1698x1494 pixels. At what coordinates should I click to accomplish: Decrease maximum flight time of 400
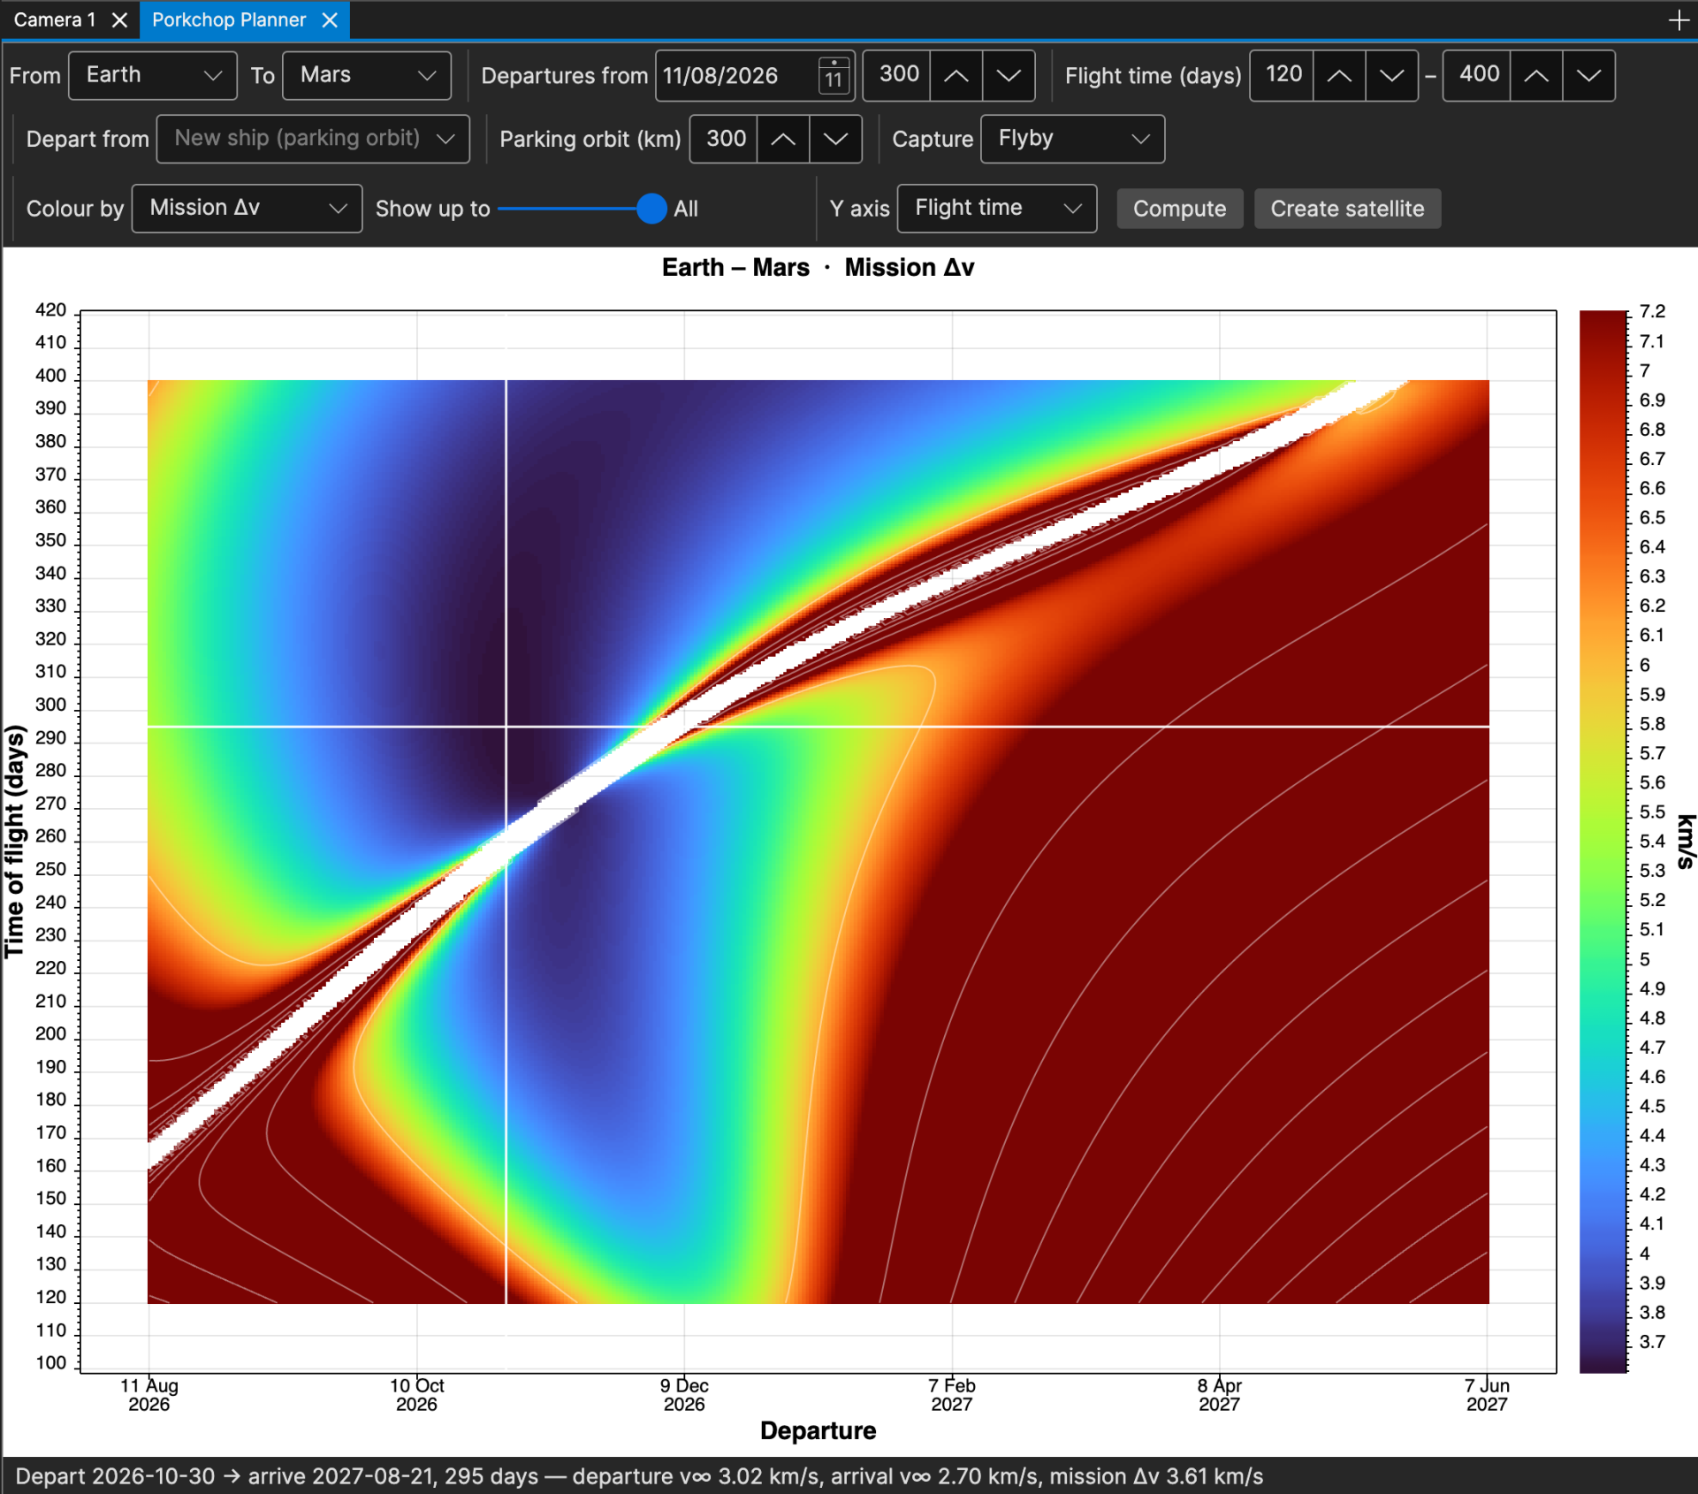click(x=1589, y=75)
